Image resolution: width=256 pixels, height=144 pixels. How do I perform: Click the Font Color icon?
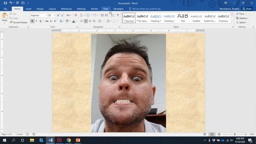click(x=74, y=21)
